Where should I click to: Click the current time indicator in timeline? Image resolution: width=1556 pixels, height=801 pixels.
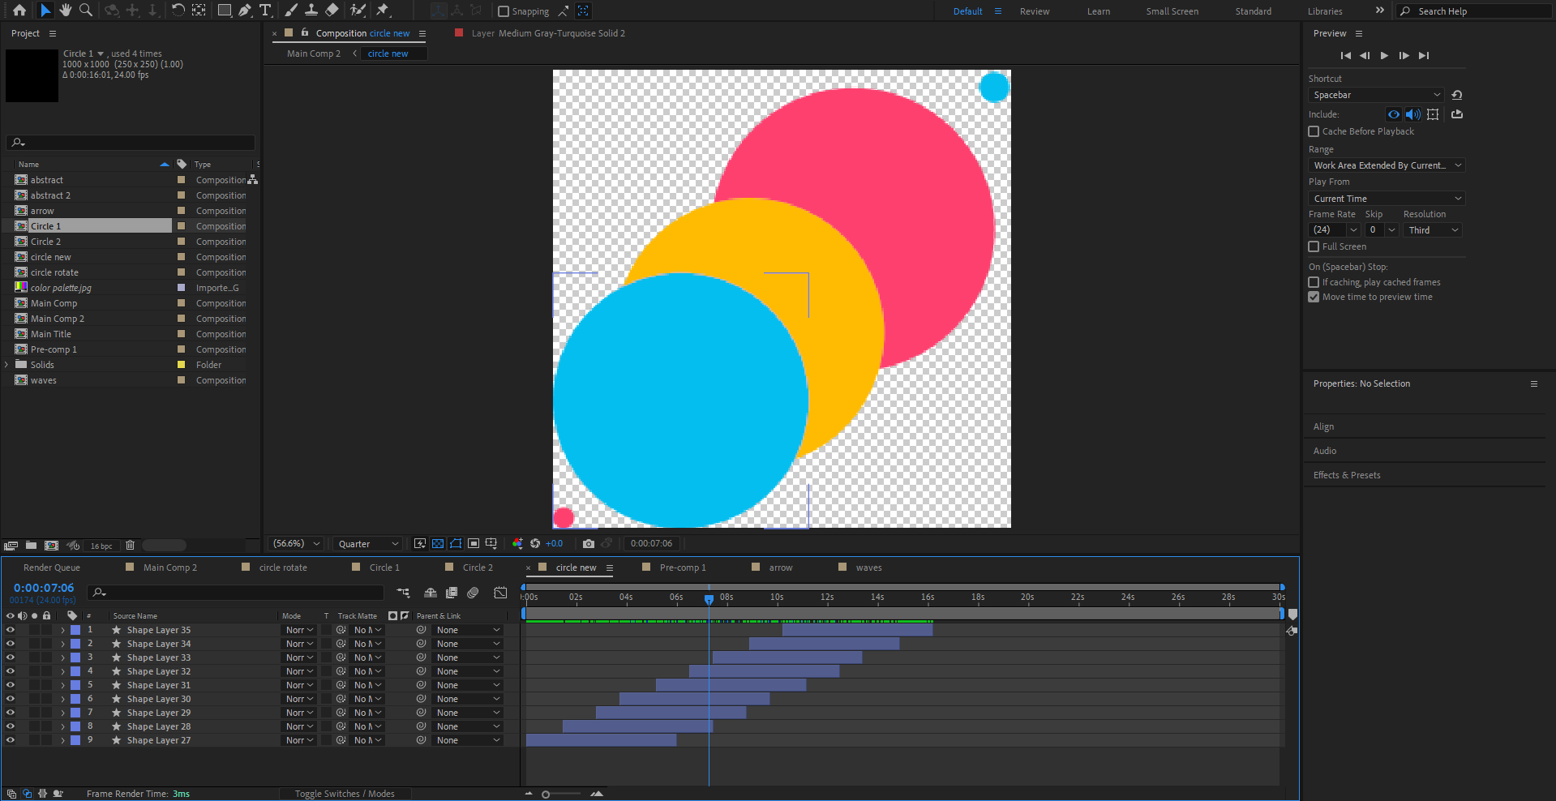709,599
